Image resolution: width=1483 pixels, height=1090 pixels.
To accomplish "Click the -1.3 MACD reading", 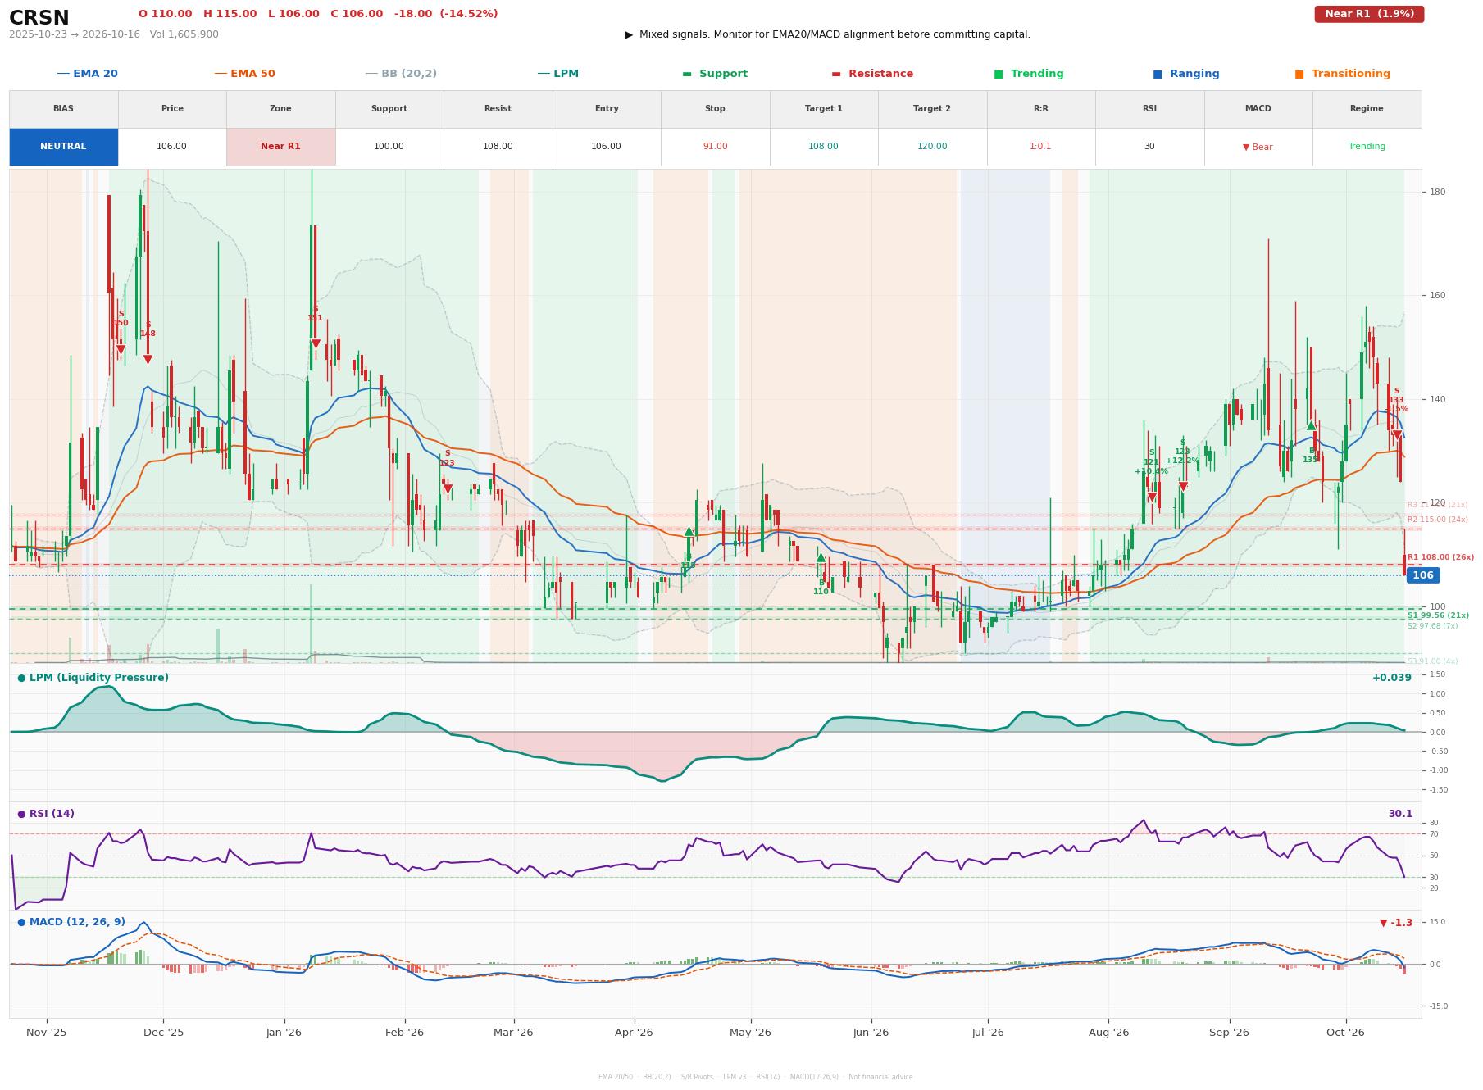I will tap(1396, 923).
